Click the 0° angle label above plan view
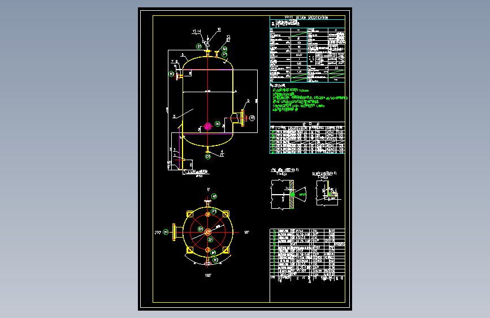This screenshot has height=318, width=490. (209, 190)
